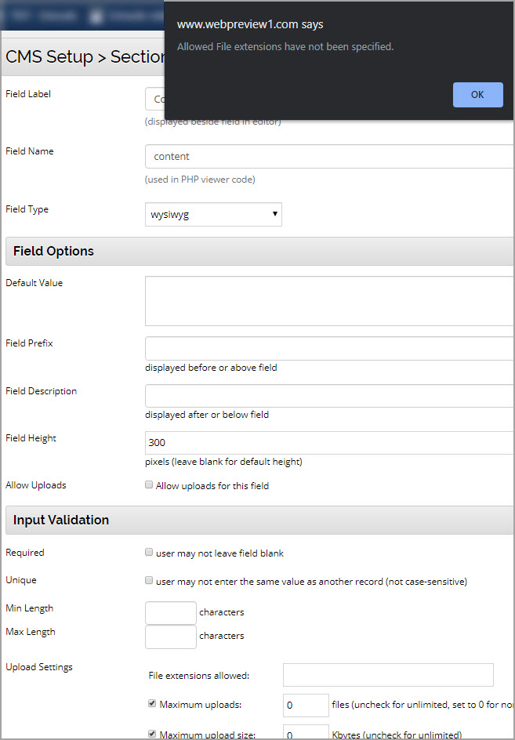Image resolution: width=515 pixels, height=740 pixels.
Task: Enable Allow uploads for this field
Action: click(149, 485)
